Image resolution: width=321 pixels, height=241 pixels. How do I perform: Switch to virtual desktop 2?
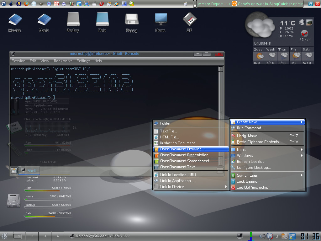pyautogui.click(x=32, y=236)
